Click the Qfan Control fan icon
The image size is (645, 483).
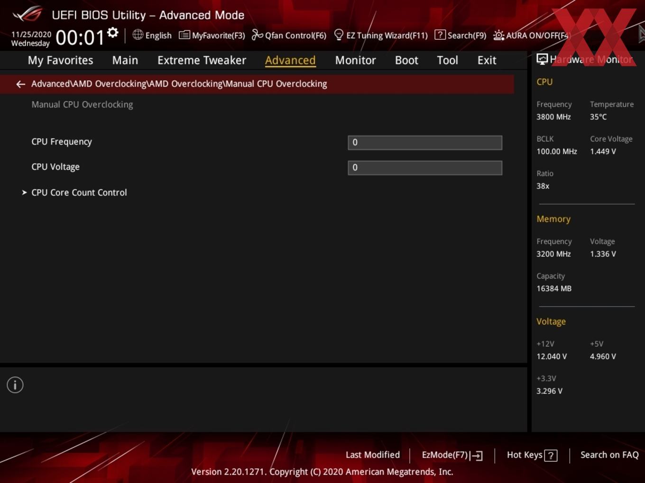257,35
